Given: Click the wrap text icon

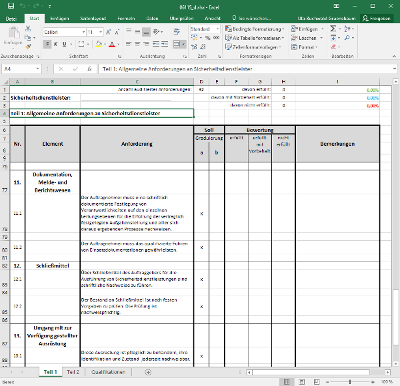Looking at the screenshot, I should 175,31.
